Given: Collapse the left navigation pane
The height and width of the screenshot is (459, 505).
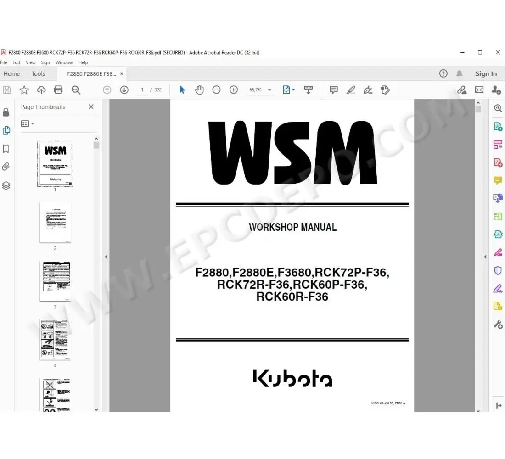Looking at the screenshot, I should coord(106,257).
